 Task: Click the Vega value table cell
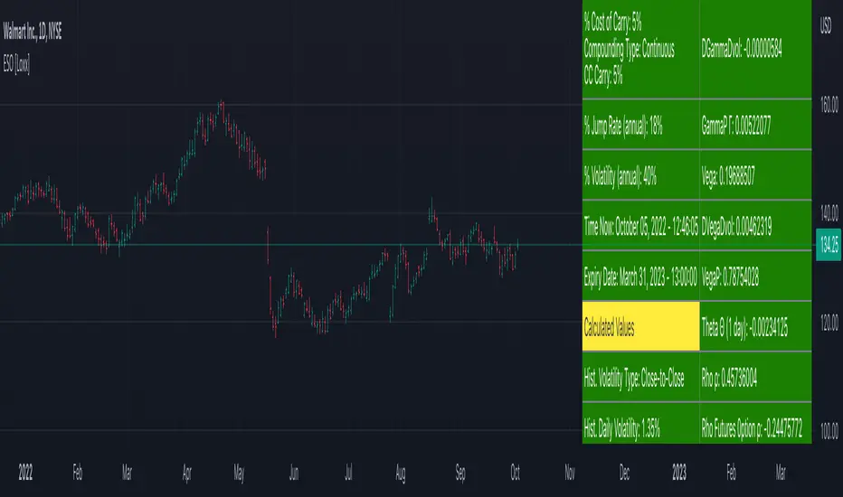point(755,175)
